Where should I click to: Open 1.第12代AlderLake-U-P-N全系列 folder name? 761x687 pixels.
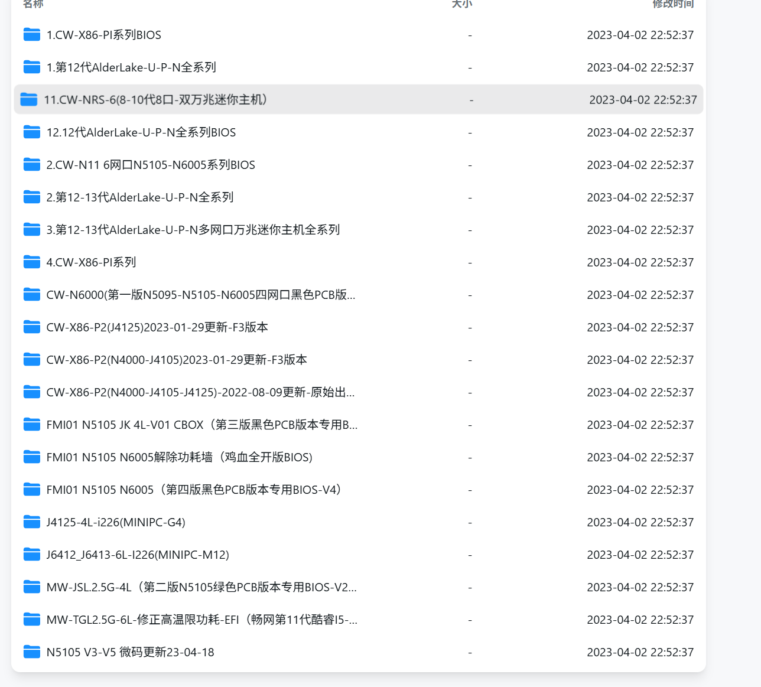(131, 67)
